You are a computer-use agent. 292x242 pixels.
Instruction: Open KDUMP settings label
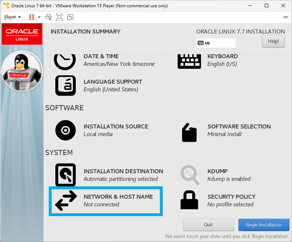click(217, 171)
